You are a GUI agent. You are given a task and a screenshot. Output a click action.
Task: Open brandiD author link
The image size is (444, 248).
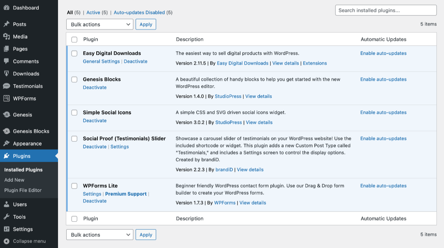tap(224, 170)
